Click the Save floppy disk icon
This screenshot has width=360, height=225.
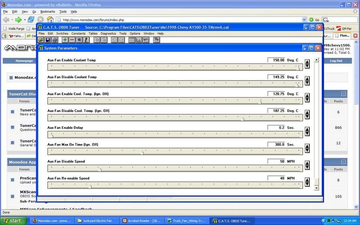coord(48,40)
